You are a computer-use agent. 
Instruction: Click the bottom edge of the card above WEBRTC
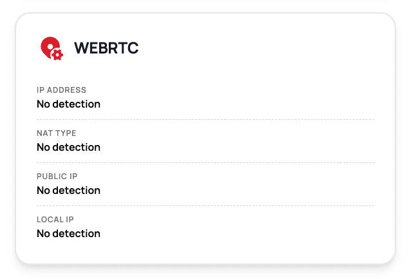click(205, 2)
